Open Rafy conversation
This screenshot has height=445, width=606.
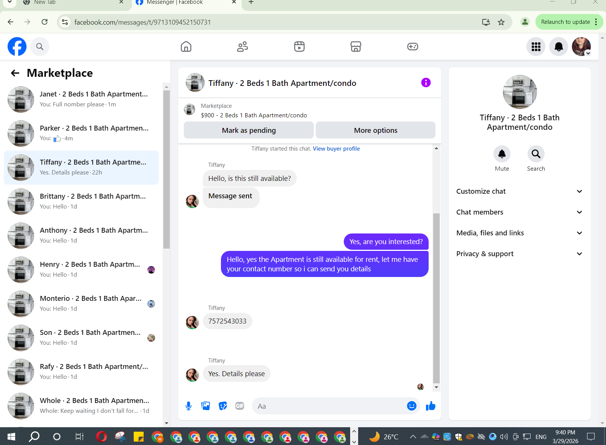81,372
